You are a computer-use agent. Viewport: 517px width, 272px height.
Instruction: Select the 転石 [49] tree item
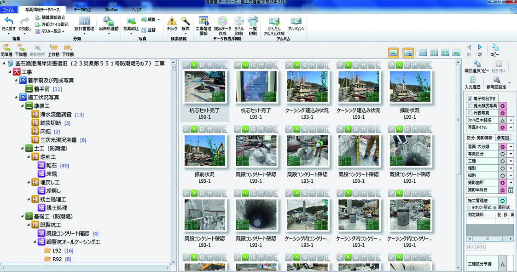point(53,165)
